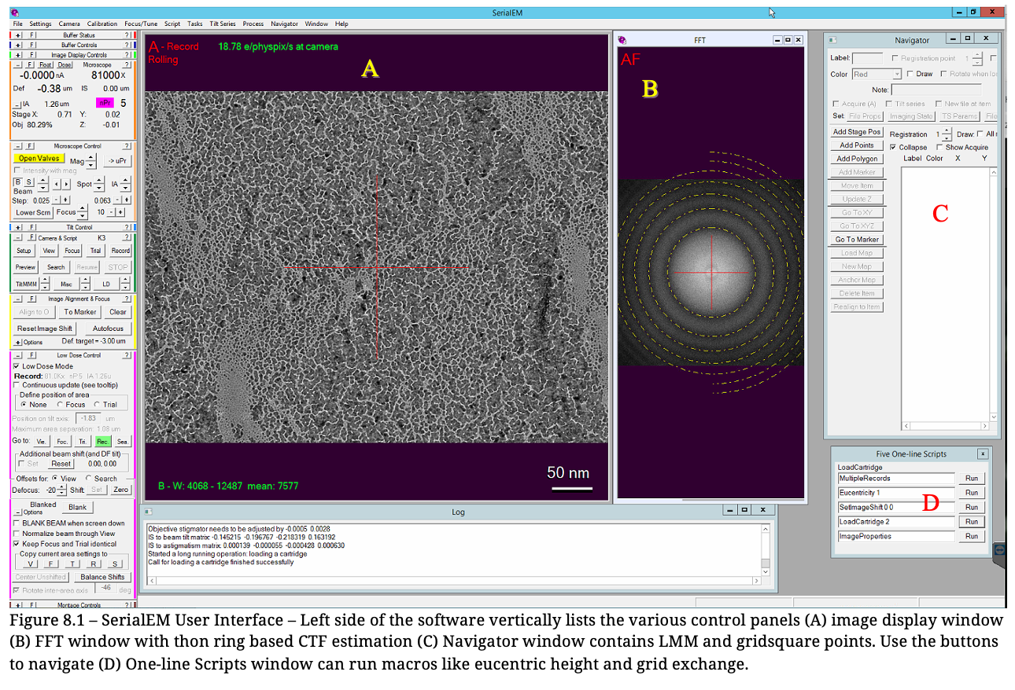Run the Eucentricity 1 script

(972, 493)
